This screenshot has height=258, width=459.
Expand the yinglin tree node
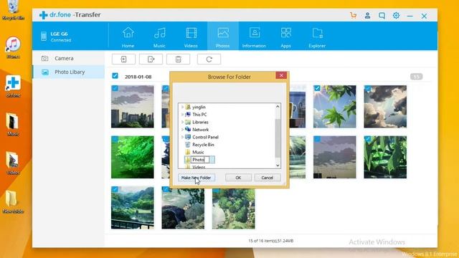(182, 107)
